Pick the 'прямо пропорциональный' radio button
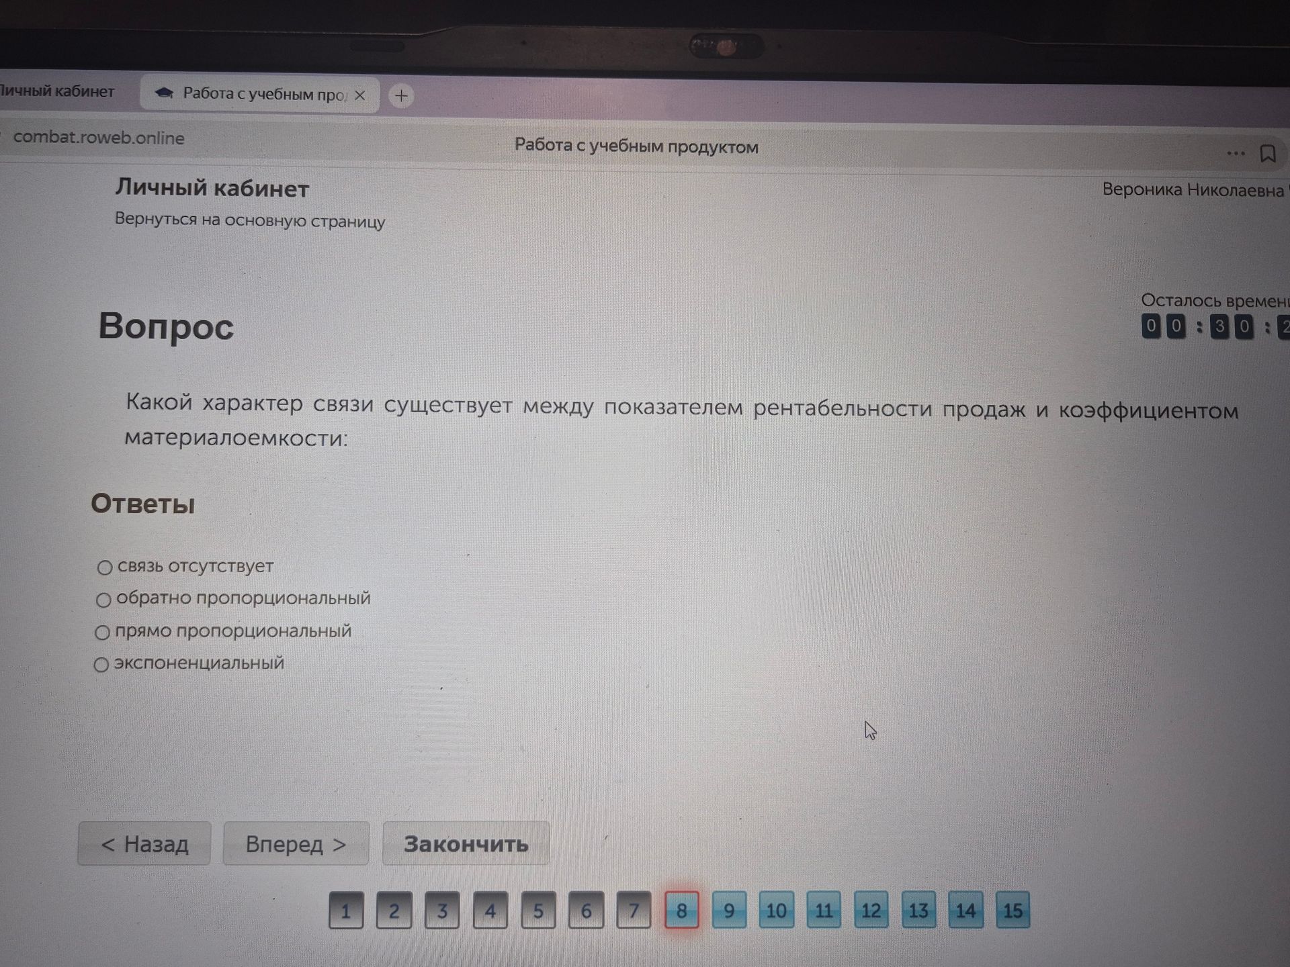This screenshot has height=967, width=1290. tap(102, 633)
